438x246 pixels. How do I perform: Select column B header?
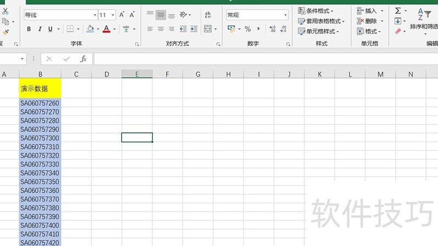click(x=40, y=74)
